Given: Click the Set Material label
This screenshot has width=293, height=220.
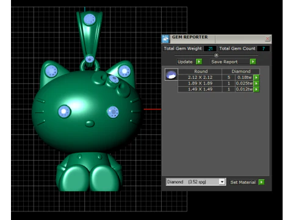Looking at the screenshot, I should click(x=243, y=182).
